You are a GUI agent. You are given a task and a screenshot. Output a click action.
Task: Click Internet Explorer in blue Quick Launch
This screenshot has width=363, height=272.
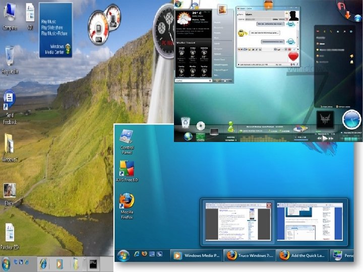point(137,254)
